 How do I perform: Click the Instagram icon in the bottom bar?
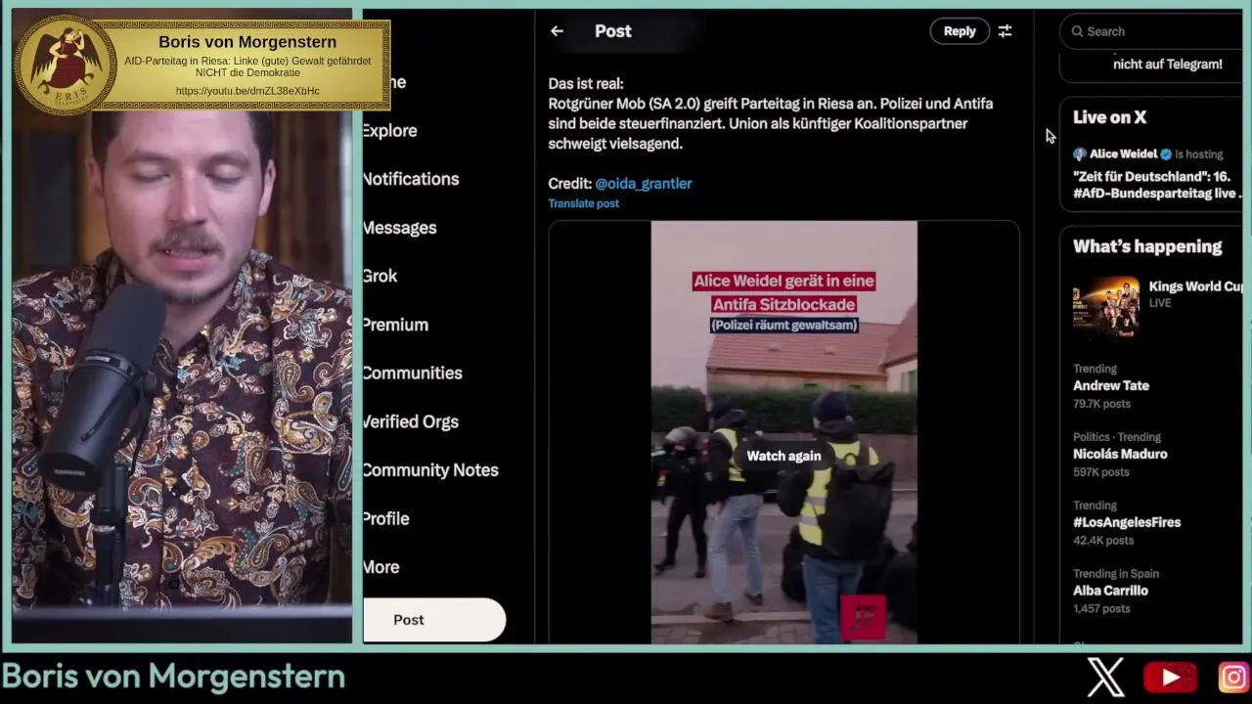click(1233, 677)
